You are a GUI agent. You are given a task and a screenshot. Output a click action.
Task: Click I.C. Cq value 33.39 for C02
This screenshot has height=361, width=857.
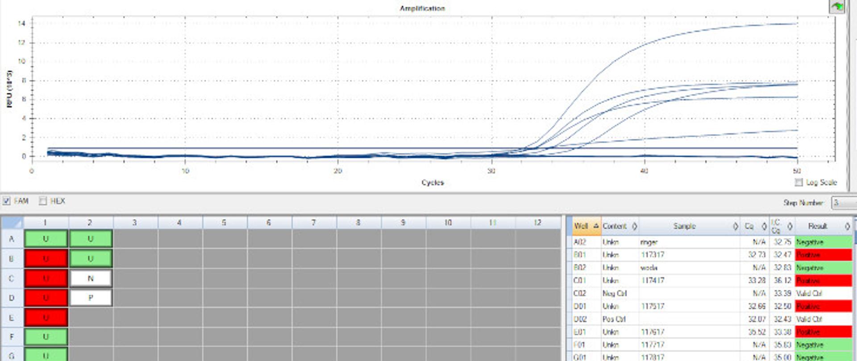click(782, 293)
